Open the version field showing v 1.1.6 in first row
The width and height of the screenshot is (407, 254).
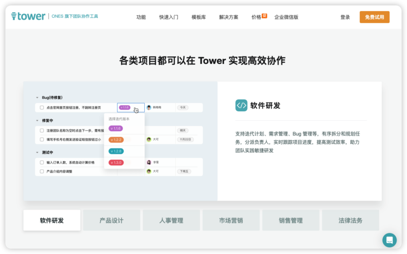coord(131,108)
